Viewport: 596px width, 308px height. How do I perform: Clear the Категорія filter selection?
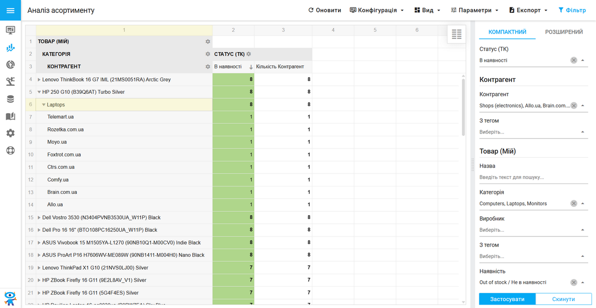pyautogui.click(x=574, y=203)
